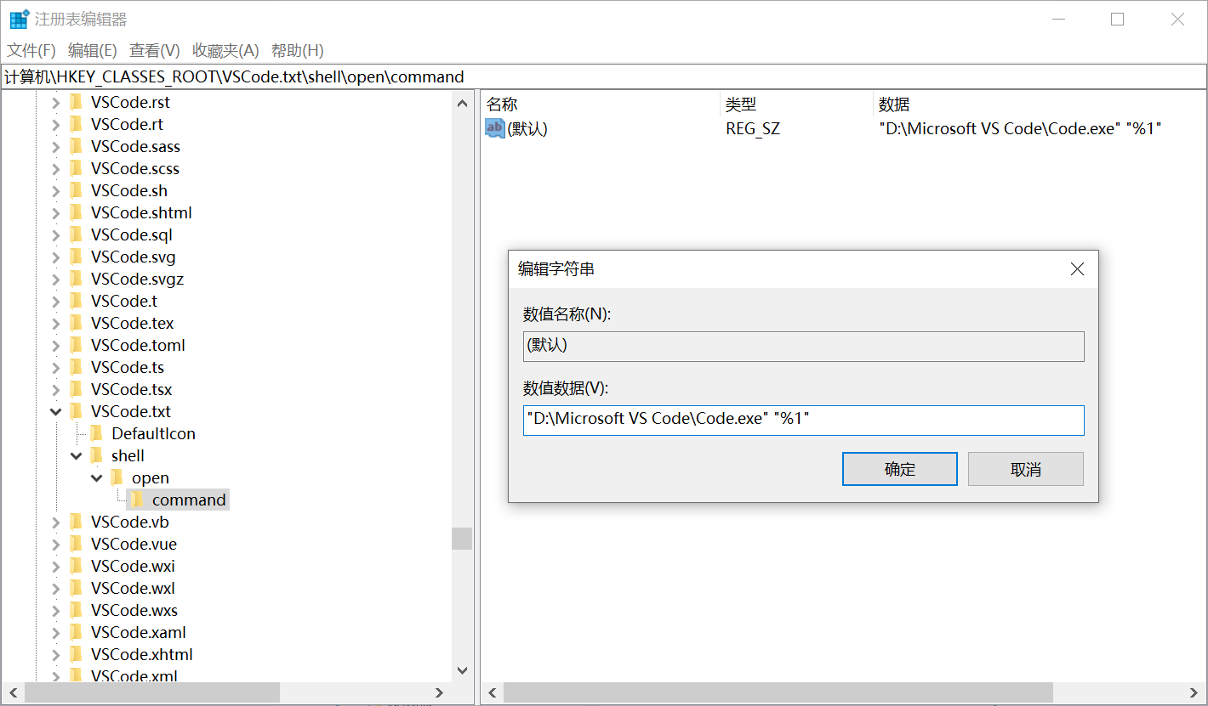Select the VSCode.wxl tree item
Screen dimensions: 1208x706
[x=133, y=588]
